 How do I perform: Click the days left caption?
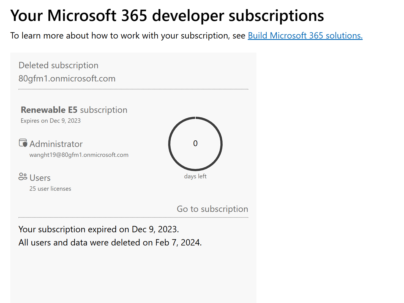click(195, 176)
